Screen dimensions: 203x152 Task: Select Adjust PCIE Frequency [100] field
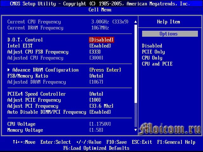pyautogui.click(x=95, y=100)
